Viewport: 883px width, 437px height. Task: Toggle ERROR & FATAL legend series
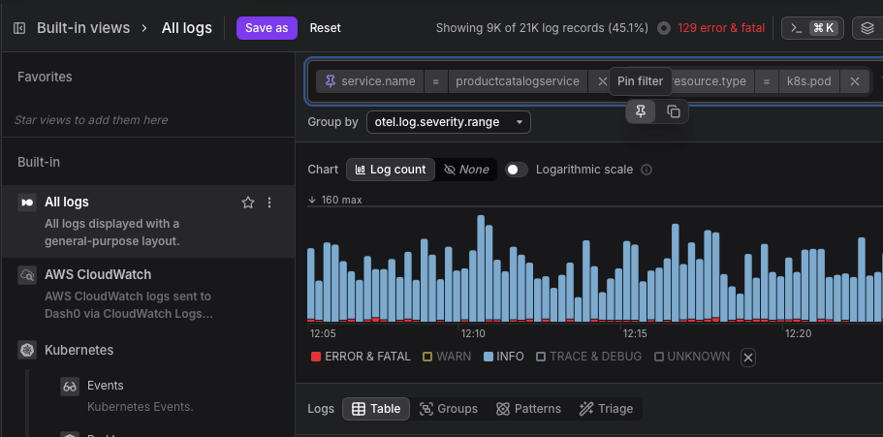click(x=361, y=357)
